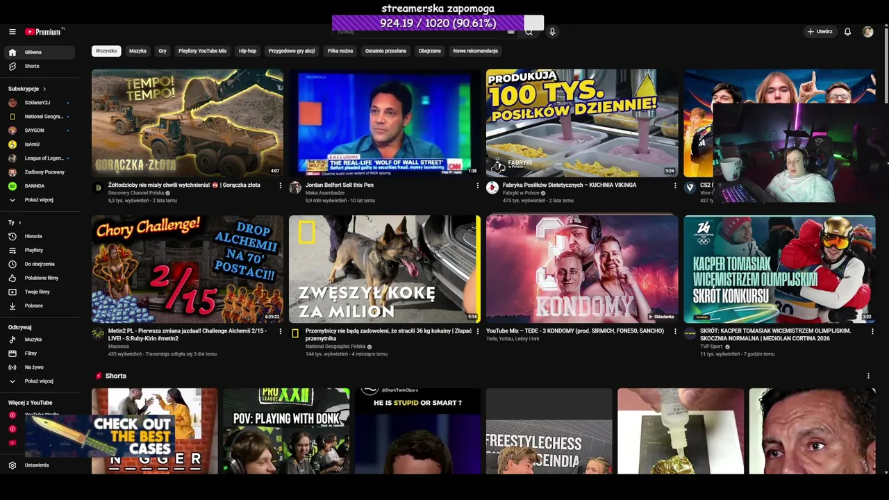889x500 pixels.
Task: Open the Shorts section options menu
Action: pyautogui.click(x=868, y=376)
